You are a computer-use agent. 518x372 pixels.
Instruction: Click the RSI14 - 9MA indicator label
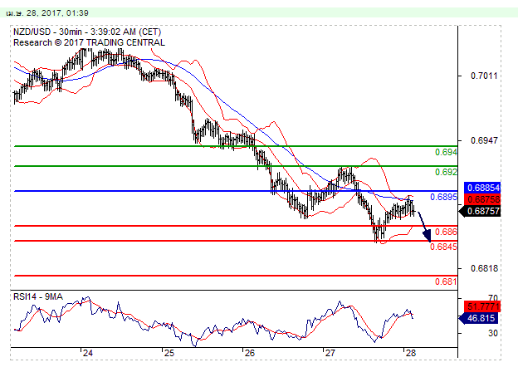click(38, 296)
